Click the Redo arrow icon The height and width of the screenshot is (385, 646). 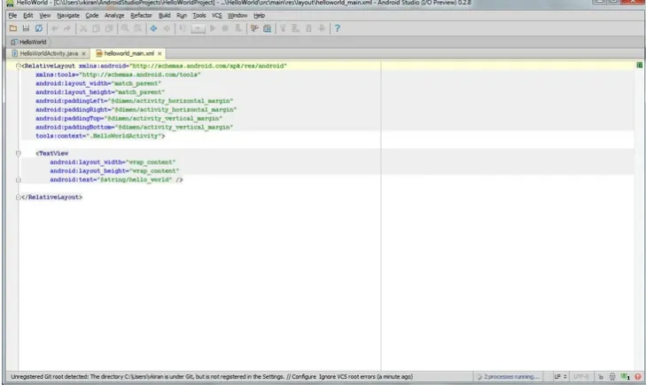coord(67,28)
